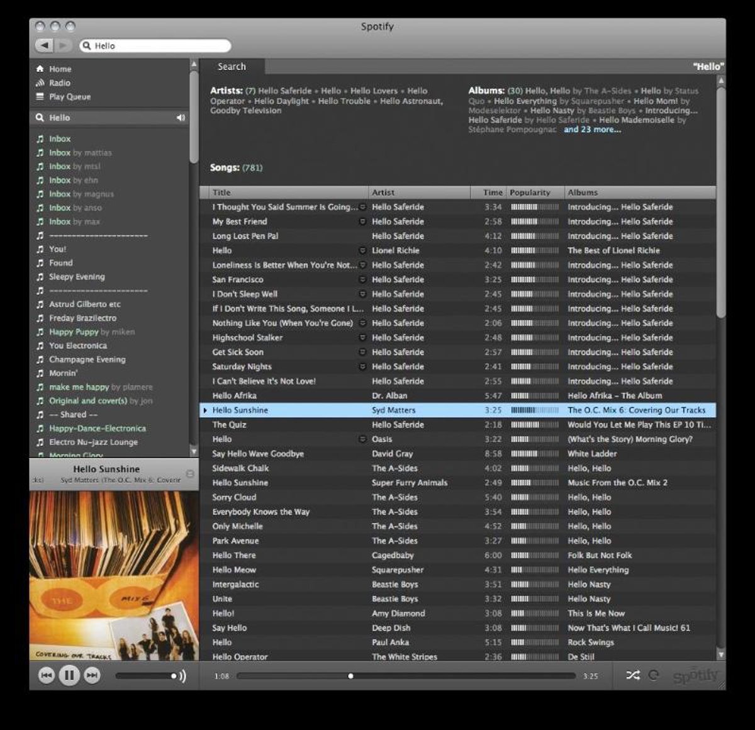Open dropdown arrow on Lionel Richie's Hello

coord(362,250)
